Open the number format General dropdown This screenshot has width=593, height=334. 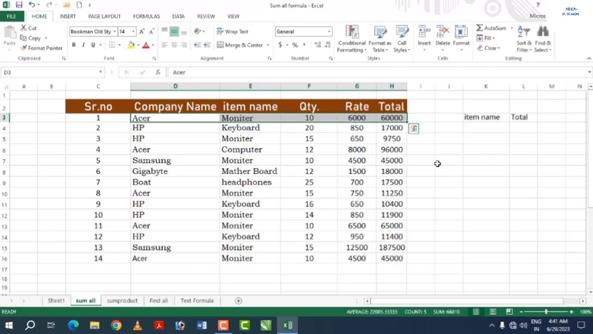tap(329, 32)
